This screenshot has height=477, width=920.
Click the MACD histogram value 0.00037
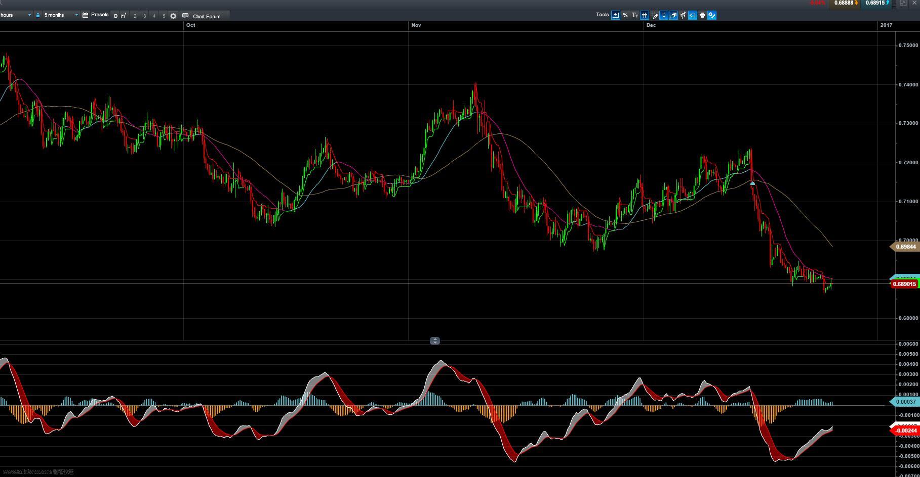pyautogui.click(x=904, y=402)
